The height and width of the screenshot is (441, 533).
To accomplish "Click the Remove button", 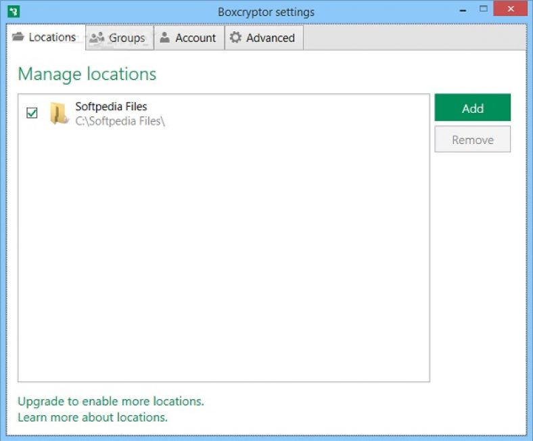I will coord(473,139).
